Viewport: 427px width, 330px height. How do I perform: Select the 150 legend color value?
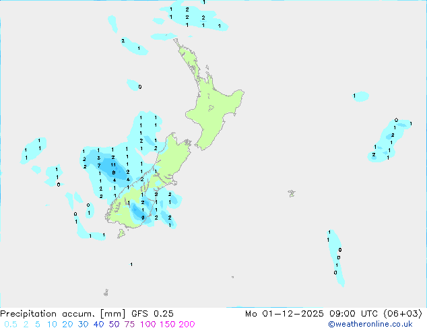(x=166, y=325)
